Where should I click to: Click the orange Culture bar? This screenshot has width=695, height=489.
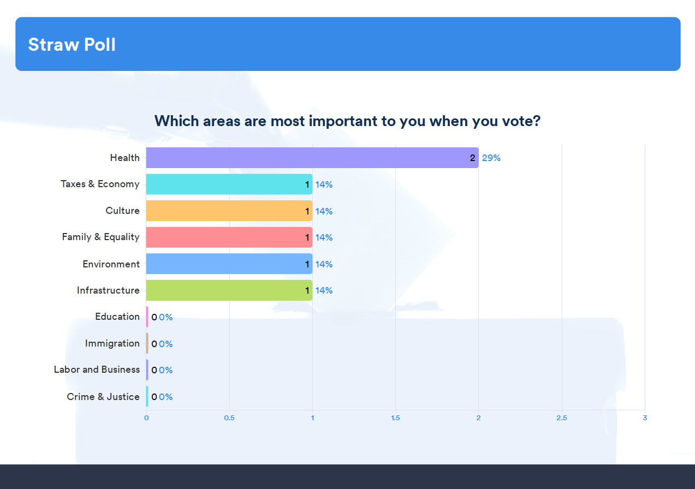(x=229, y=211)
